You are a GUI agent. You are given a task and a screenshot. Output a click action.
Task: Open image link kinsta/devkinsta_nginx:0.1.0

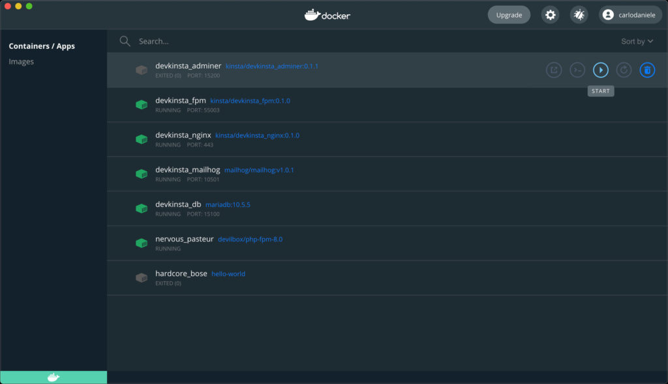(257, 135)
